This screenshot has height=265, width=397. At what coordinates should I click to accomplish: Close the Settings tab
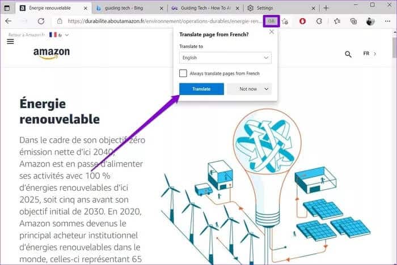coord(313,8)
